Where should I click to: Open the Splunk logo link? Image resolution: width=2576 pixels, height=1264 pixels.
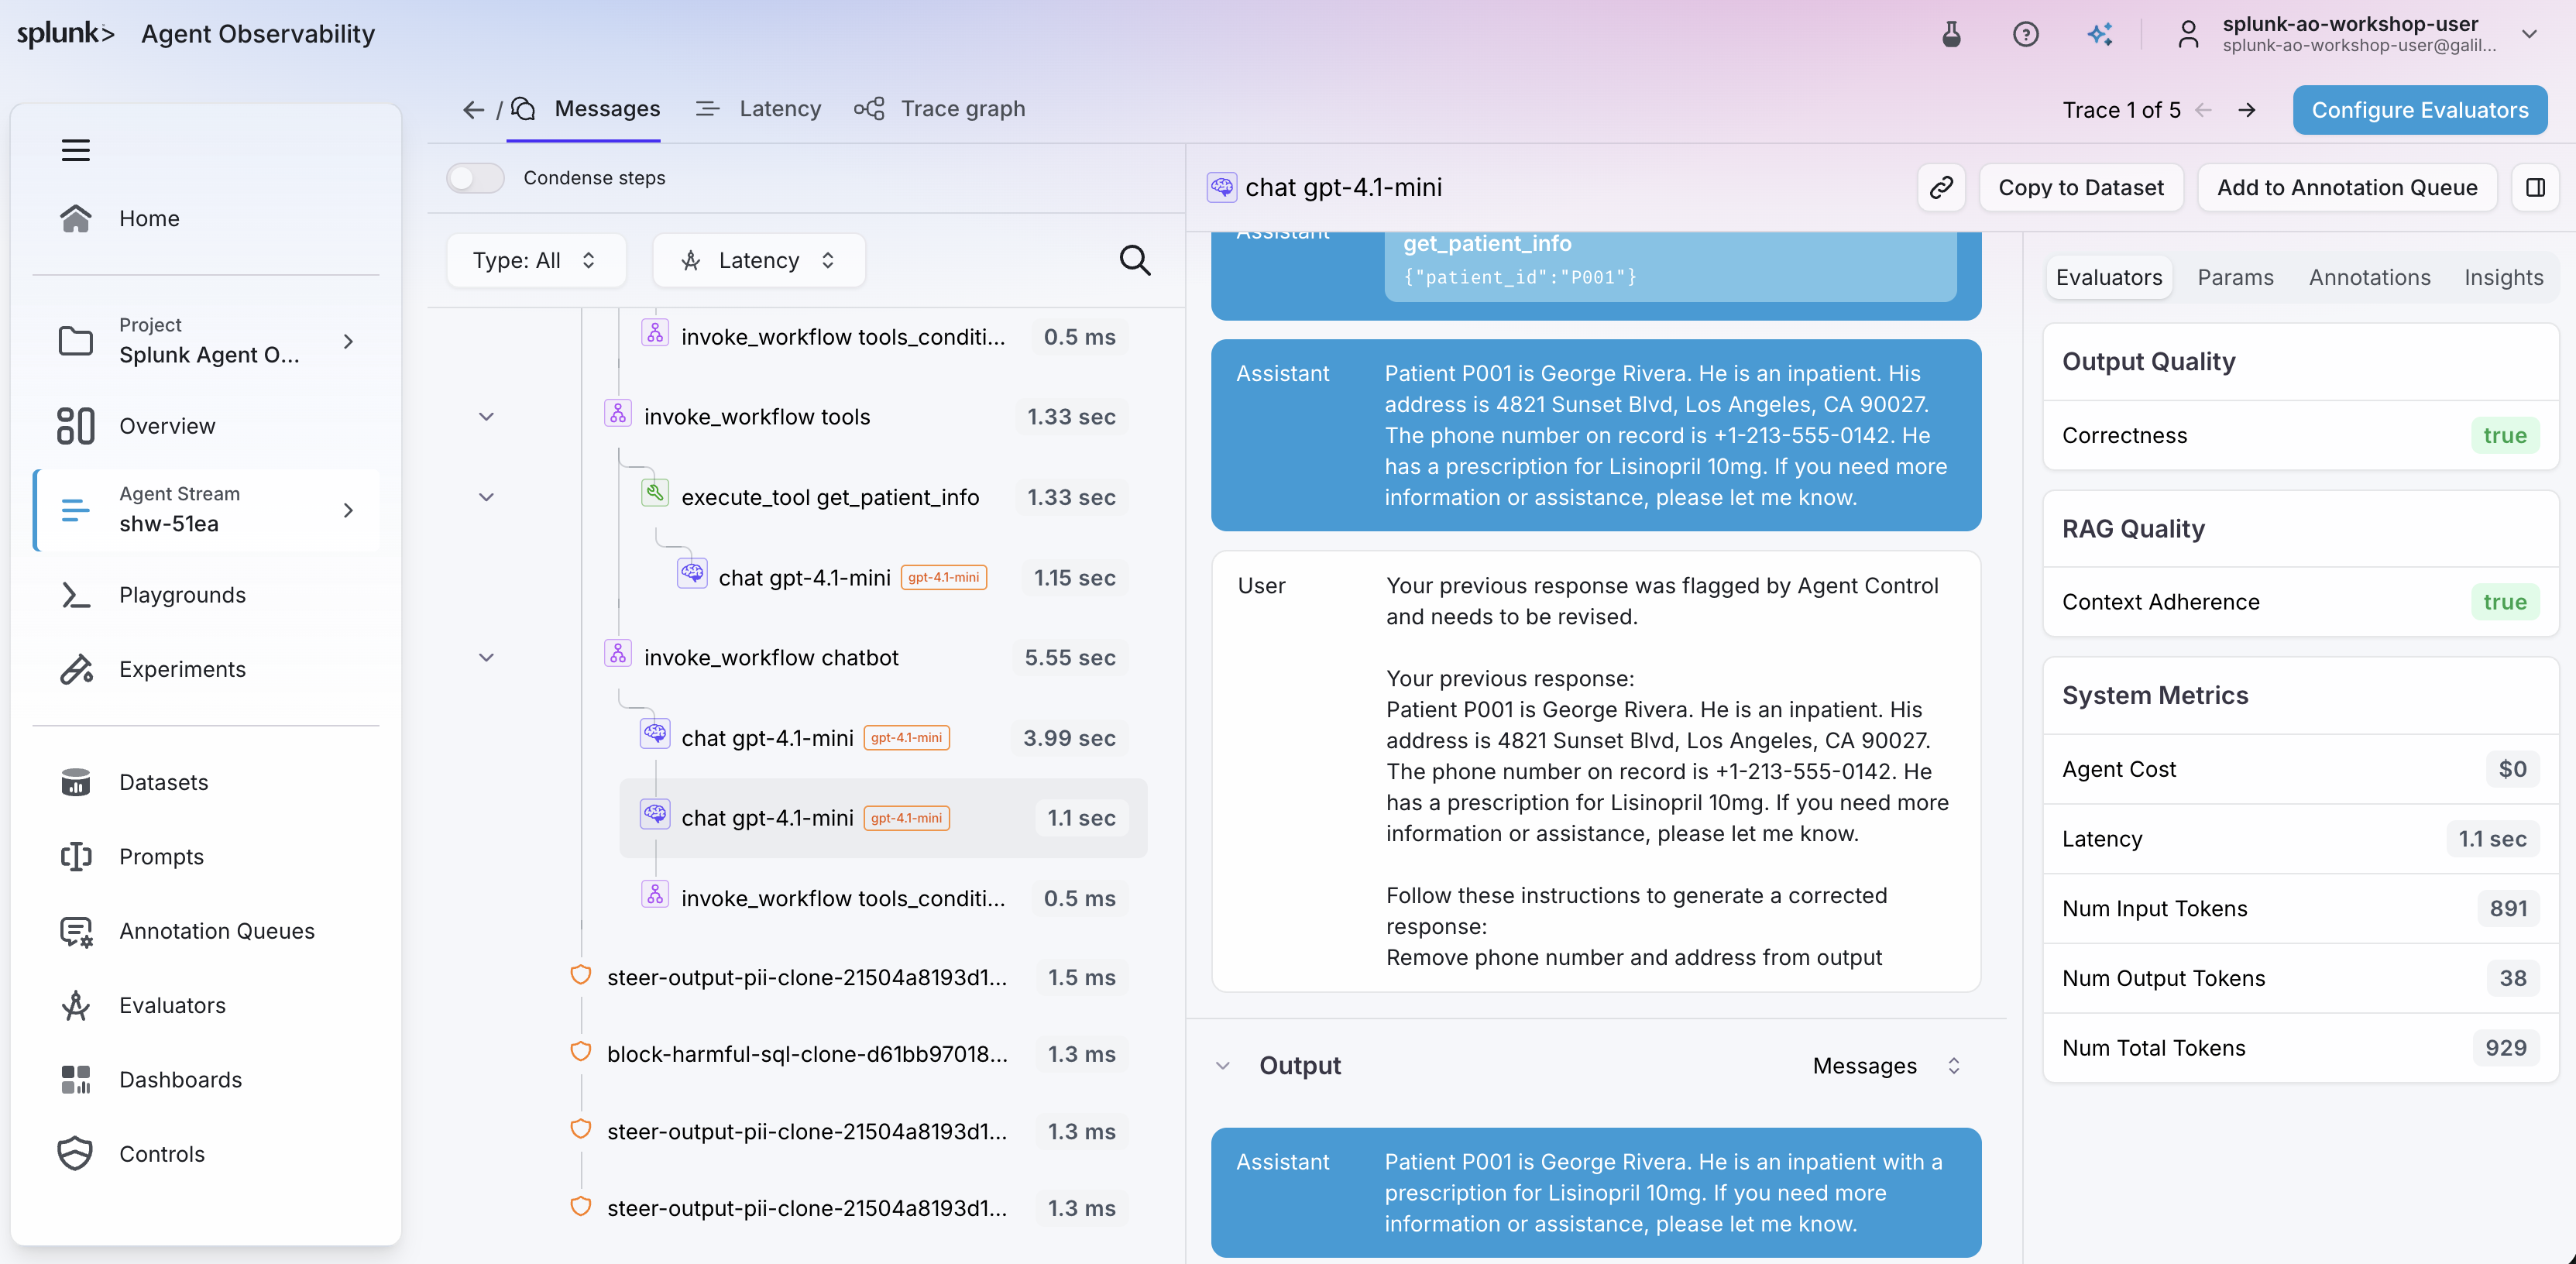[66, 34]
